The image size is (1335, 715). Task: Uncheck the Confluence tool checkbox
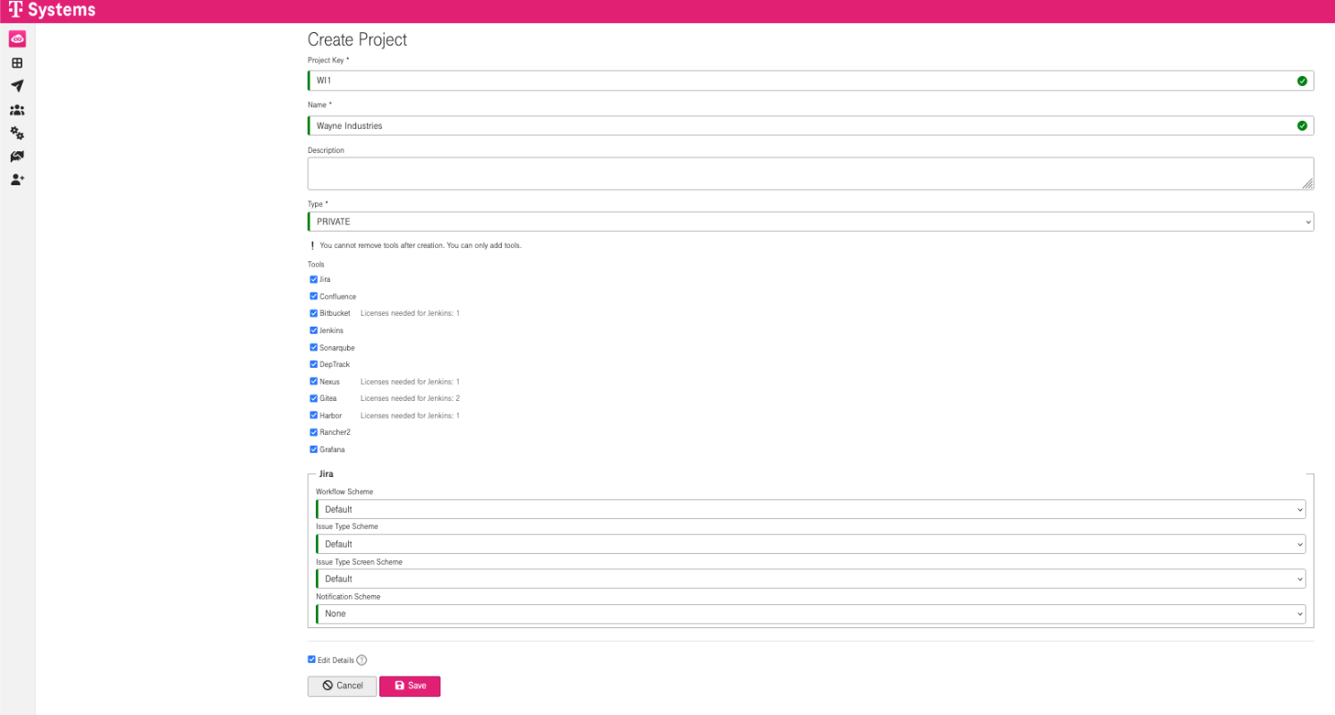point(313,296)
